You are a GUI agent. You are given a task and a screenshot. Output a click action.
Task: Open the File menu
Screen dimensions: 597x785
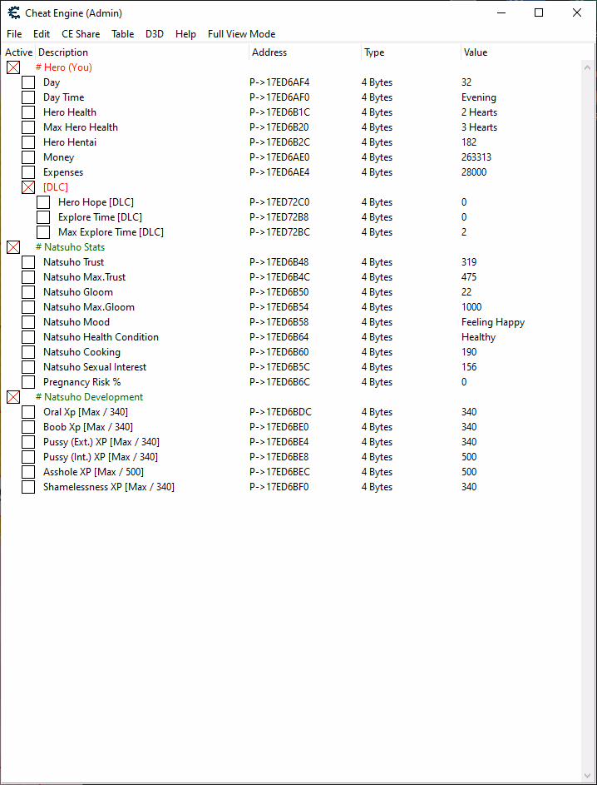tap(14, 34)
